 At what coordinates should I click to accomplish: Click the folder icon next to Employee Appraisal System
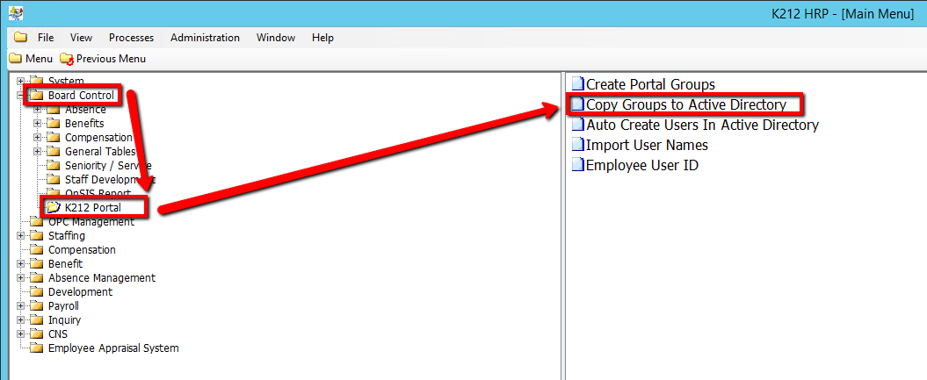[x=36, y=348]
